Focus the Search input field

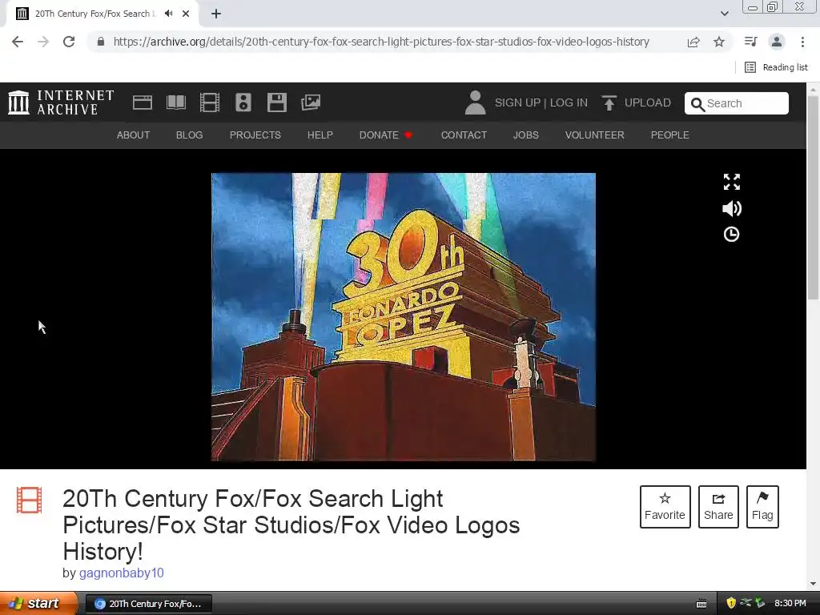[737, 103]
